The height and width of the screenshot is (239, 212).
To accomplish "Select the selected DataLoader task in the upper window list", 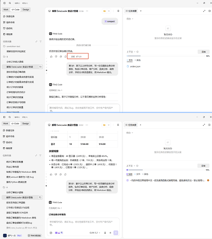I will click(22, 67).
